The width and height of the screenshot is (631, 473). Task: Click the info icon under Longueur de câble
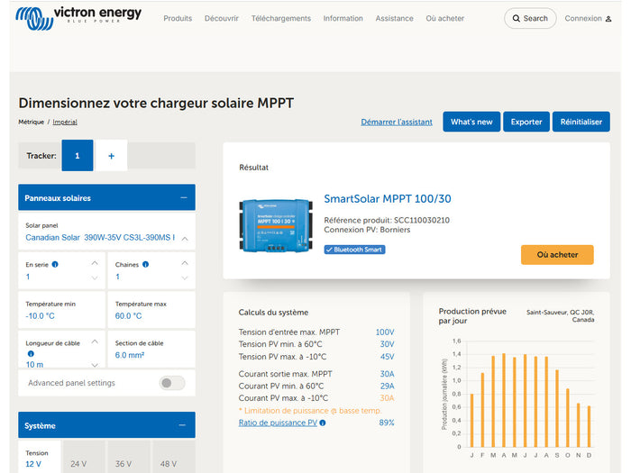(x=30, y=354)
